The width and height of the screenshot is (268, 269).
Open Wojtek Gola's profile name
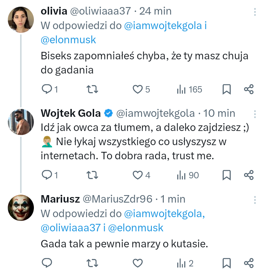tap(70, 113)
